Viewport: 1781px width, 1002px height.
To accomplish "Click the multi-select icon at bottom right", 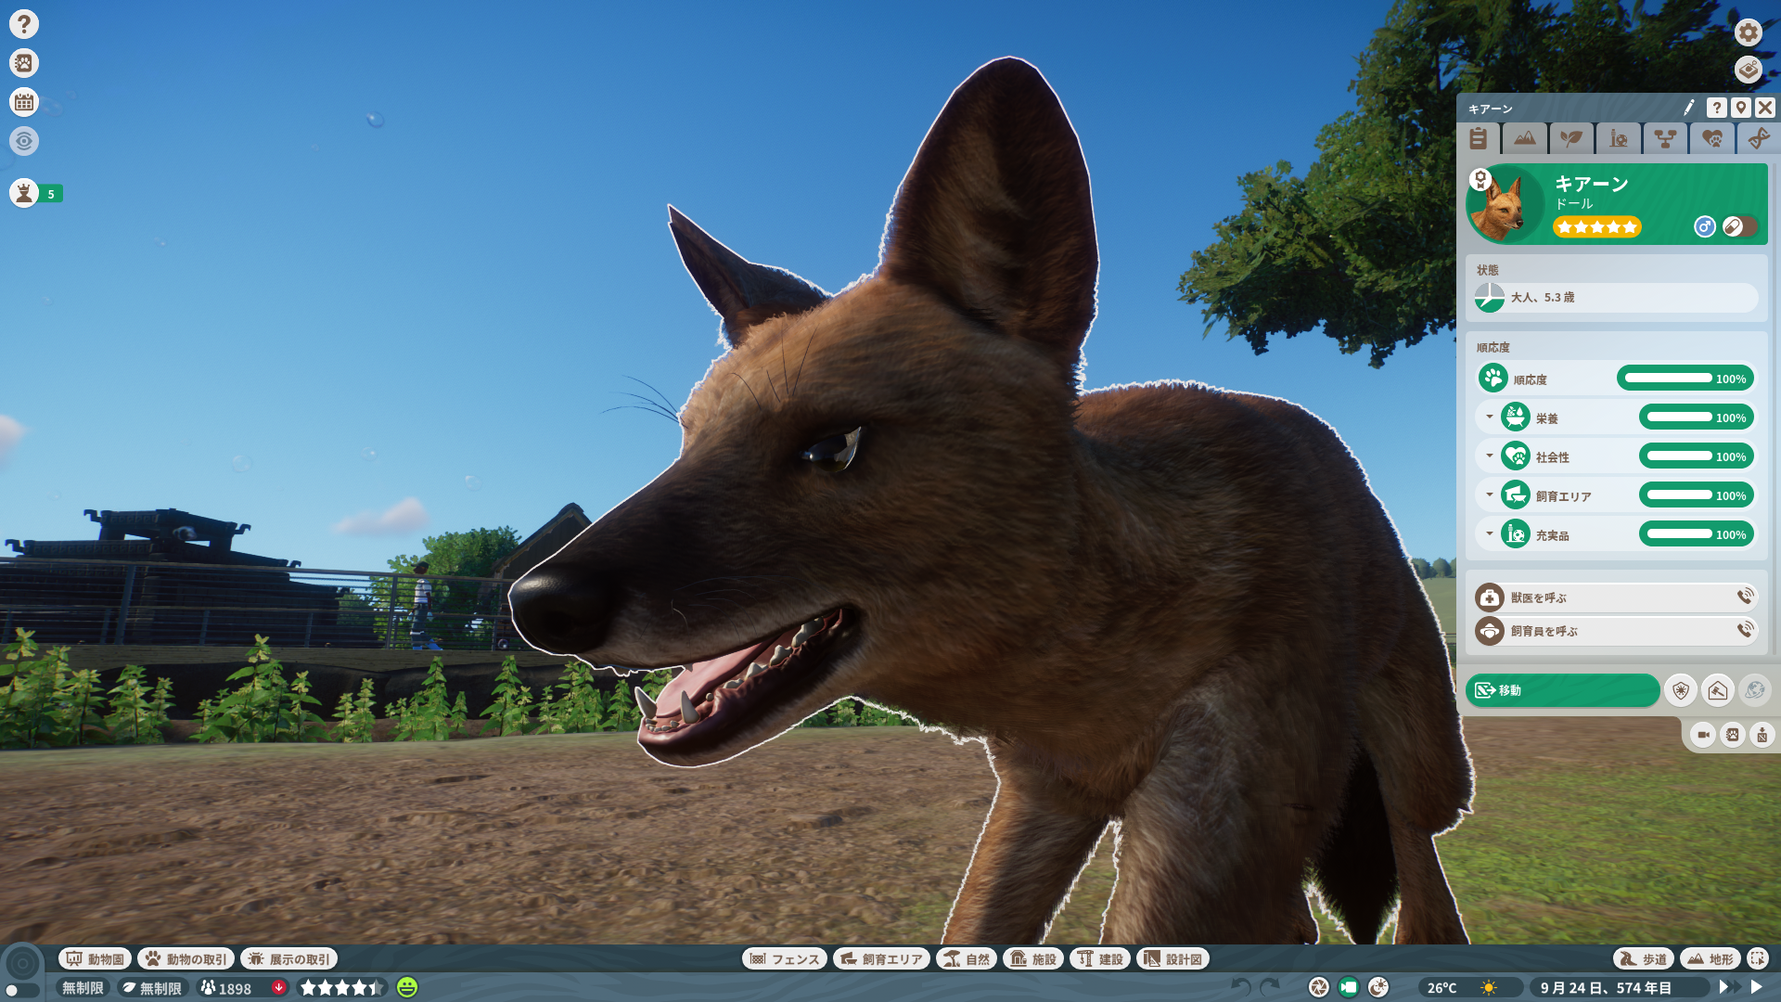I will (x=1757, y=958).
